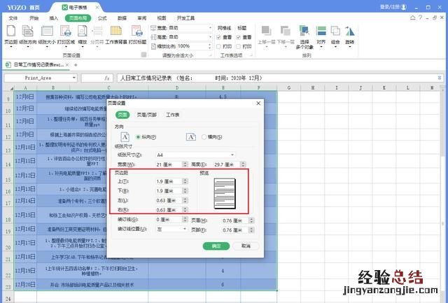Select the 横向 landscape radio button
The image size is (448, 303).
tap(204, 137)
